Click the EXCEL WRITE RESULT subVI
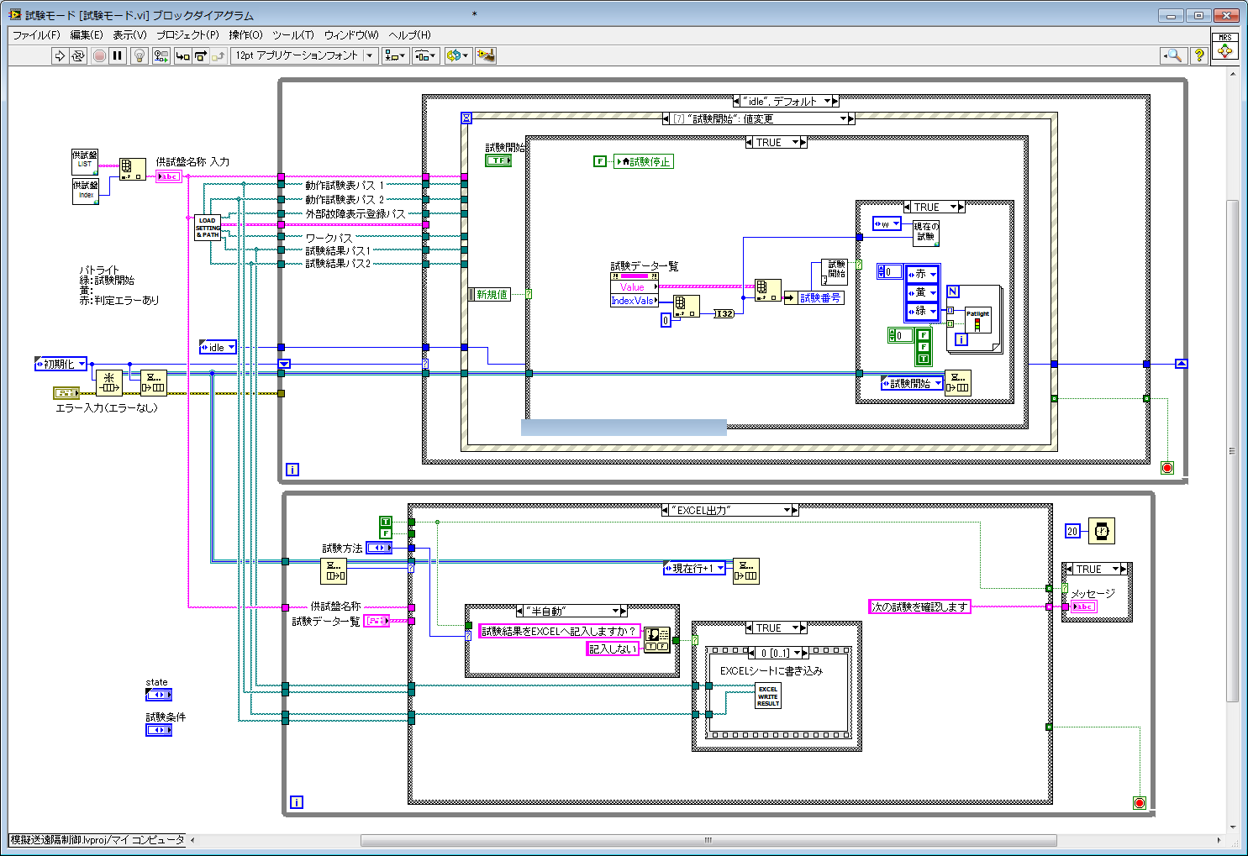The height and width of the screenshot is (856, 1248). coord(768,696)
